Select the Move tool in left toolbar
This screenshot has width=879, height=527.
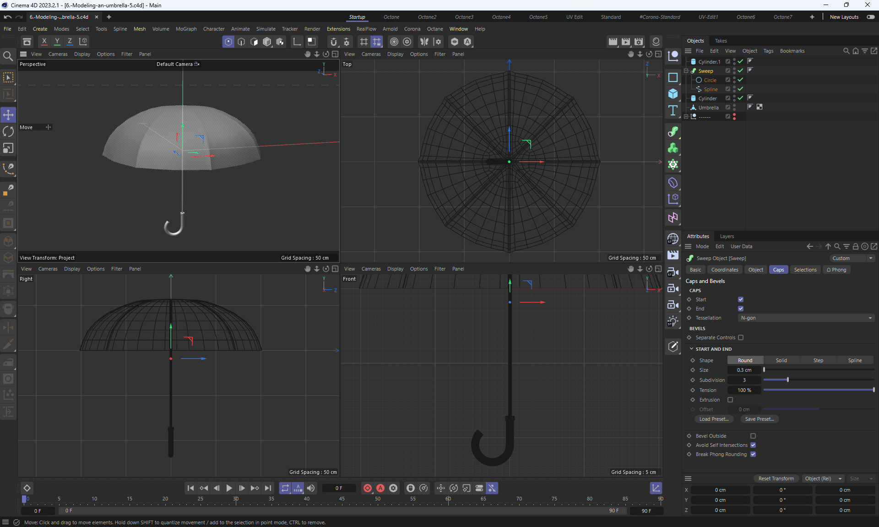click(x=8, y=115)
